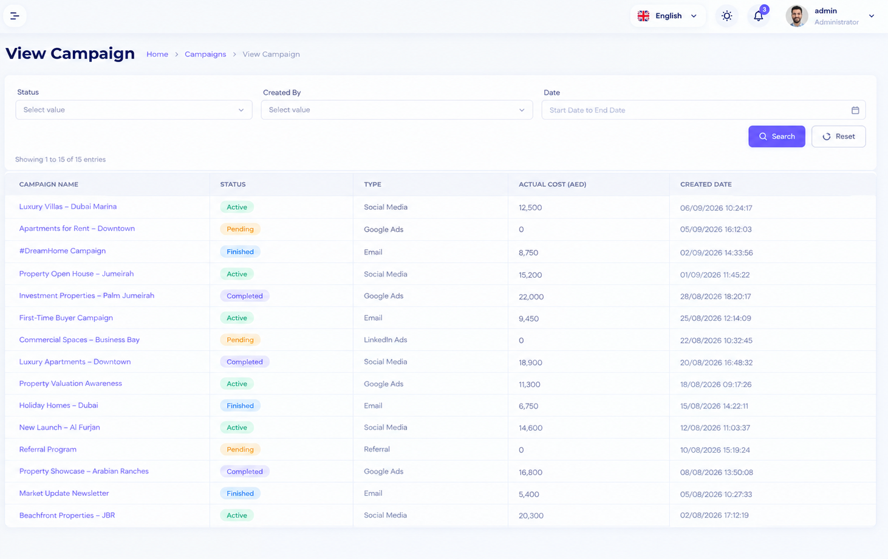Open Investment Properties – Palm Jumeirah campaign
888x559 pixels.
[87, 296]
